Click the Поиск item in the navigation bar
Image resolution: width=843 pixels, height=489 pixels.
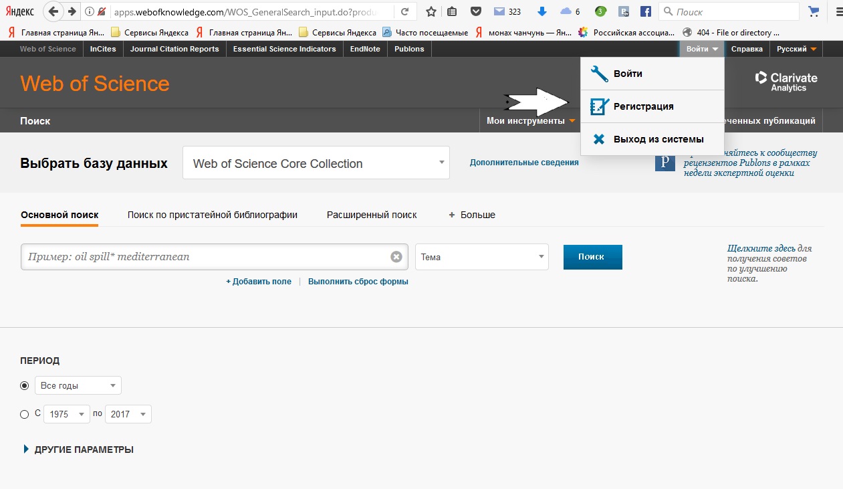[35, 121]
